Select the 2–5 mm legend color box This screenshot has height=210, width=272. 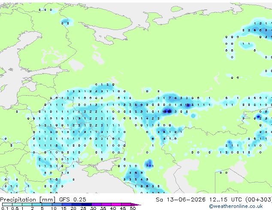(x=37, y=204)
